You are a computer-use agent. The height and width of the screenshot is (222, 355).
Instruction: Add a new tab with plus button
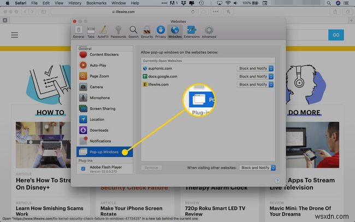click(351, 20)
